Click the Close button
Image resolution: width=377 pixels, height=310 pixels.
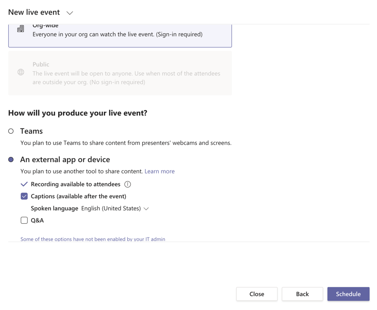pos(257,294)
